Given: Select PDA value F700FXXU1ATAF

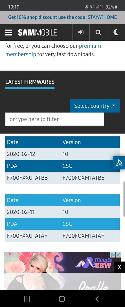Looking at the screenshot, I should 27,236.
